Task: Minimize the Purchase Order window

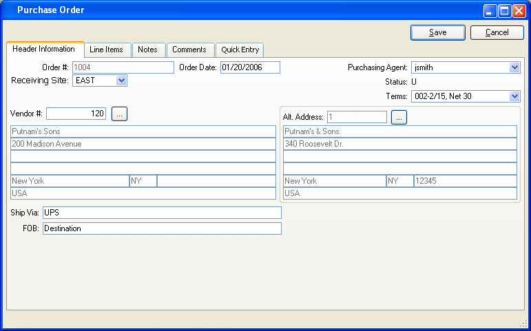Action: pos(489,11)
